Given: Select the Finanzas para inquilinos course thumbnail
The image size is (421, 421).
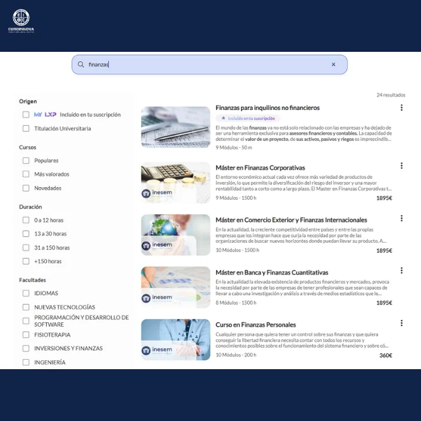Looking at the screenshot, I should 175,127.
